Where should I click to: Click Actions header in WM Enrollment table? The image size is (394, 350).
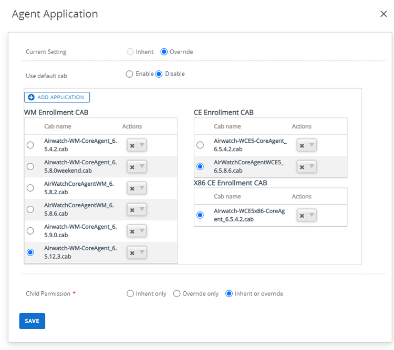coord(132,126)
